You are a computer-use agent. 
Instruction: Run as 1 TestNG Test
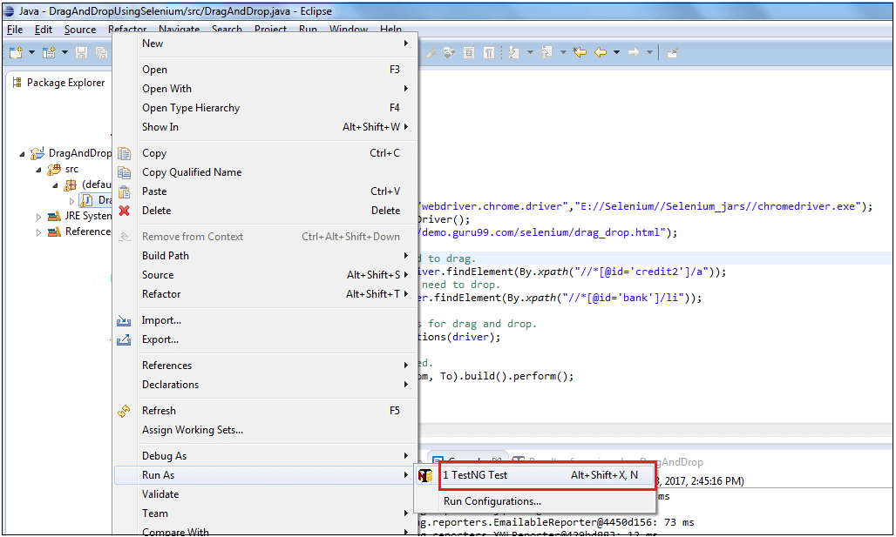[x=475, y=475]
